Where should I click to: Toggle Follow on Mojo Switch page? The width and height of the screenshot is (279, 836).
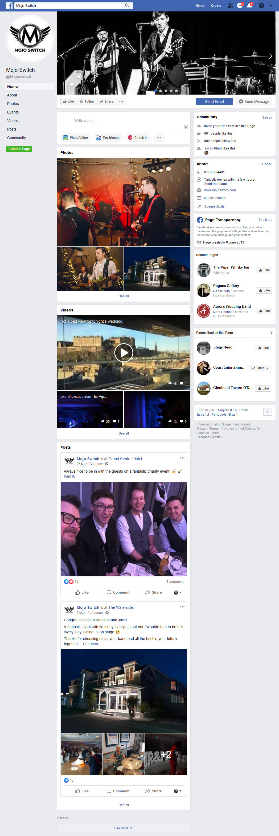87,102
